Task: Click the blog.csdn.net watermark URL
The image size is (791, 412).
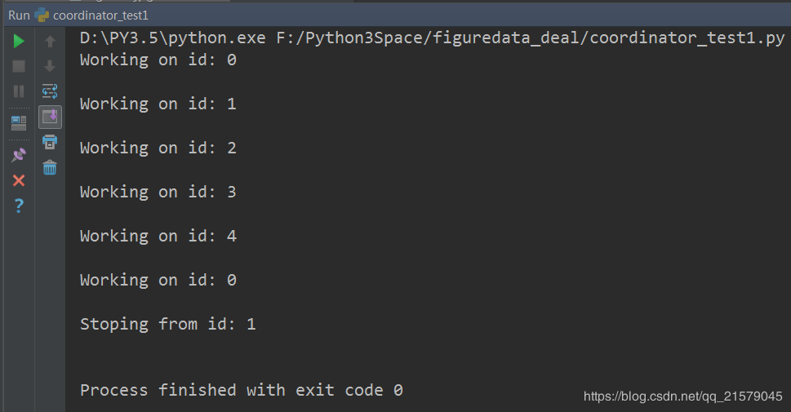Action: point(683,396)
